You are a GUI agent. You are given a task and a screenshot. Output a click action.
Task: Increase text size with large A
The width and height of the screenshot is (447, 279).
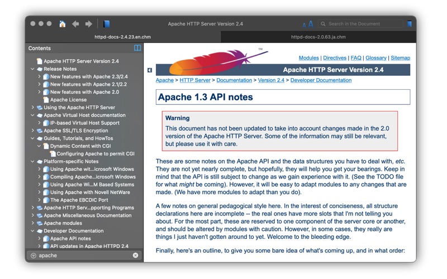[311, 24]
